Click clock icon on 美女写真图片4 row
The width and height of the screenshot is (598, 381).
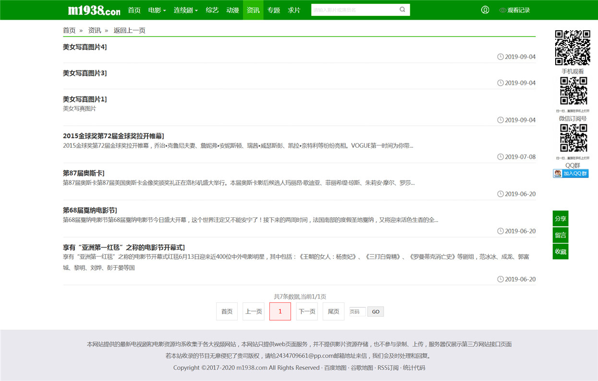[500, 57]
